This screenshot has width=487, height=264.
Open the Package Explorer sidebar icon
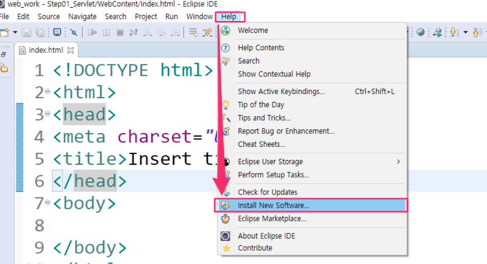(4, 68)
